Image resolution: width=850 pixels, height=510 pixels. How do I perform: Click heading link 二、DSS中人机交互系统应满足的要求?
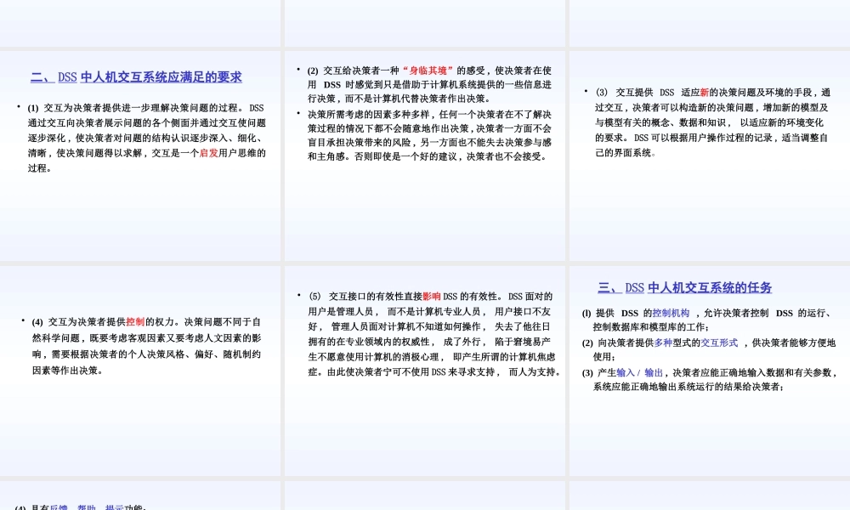(136, 77)
